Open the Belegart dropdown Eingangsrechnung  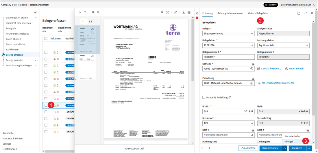(228, 33)
